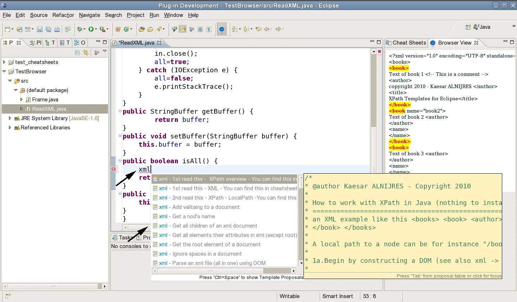Click the Open Task folder icon

click(150, 29)
